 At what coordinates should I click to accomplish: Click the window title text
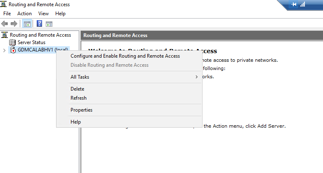[39, 4]
